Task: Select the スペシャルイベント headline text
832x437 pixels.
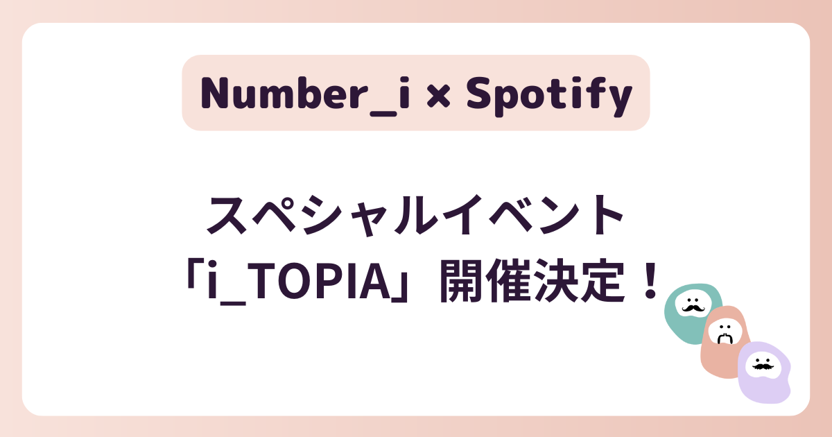Action: tap(415, 216)
